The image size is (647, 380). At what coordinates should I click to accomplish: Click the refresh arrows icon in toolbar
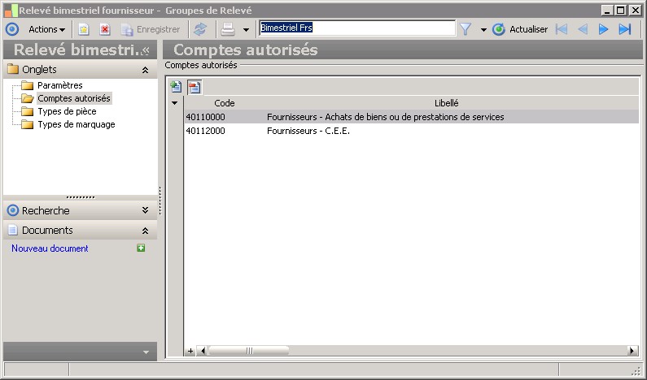coord(200,29)
